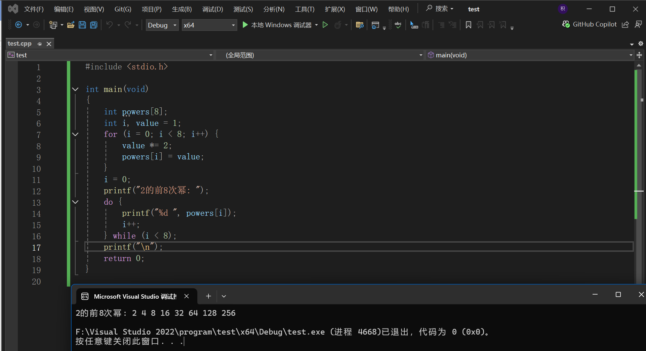Go to the previous bookmark

(480, 25)
